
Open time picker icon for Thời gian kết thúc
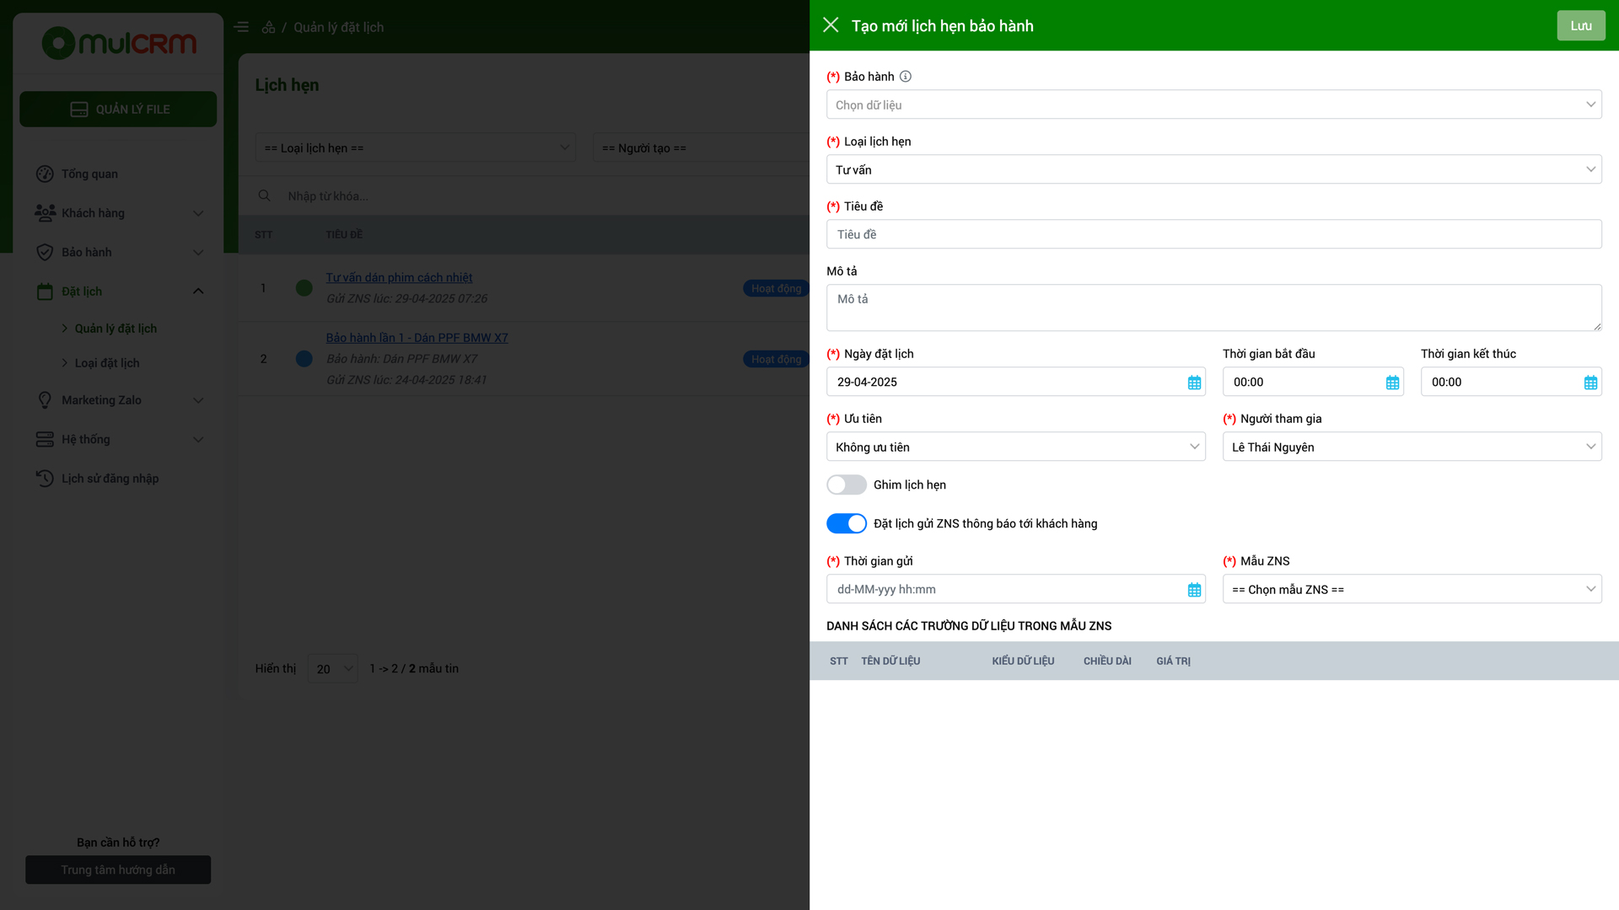click(x=1590, y=383)
